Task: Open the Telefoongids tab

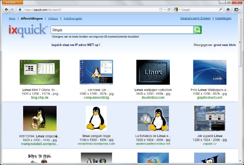Action: (x=73, y=18)
